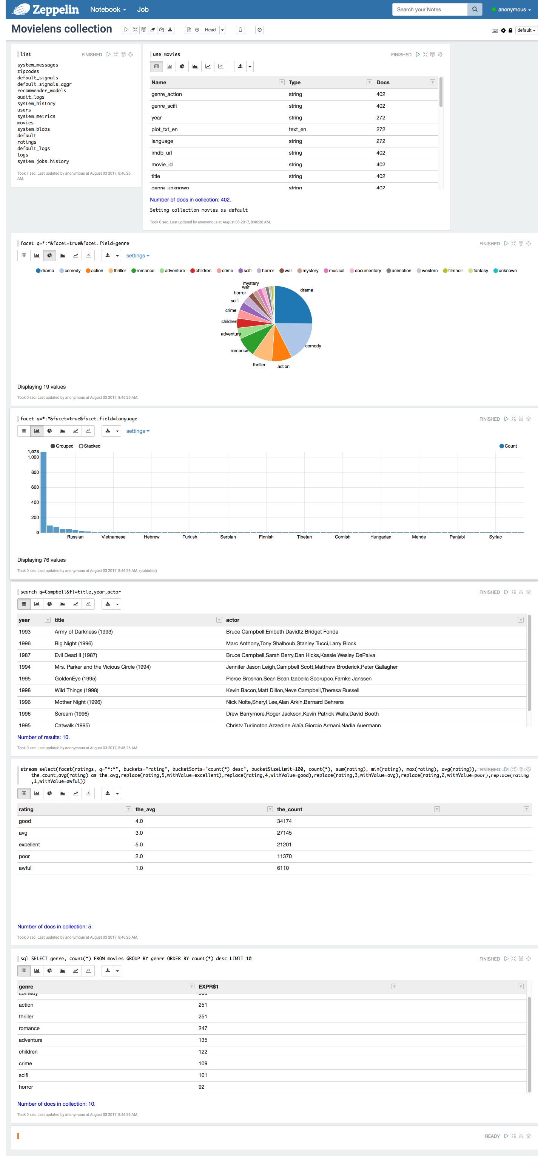The image size is (538, 1156).
Task: Open download format caret in 'use movies' paragraph
Action: [x=250, y=67]
